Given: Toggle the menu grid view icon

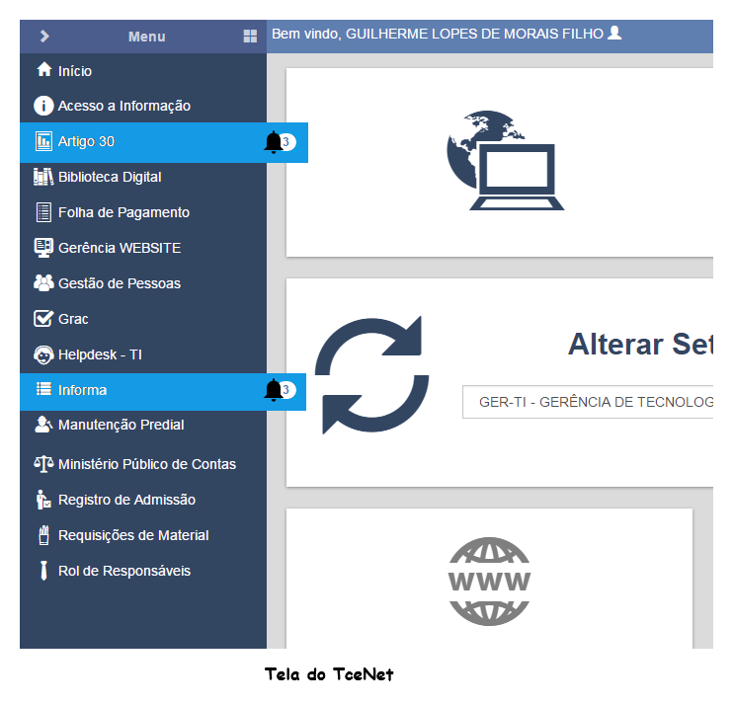Looking at the screenshot, I should [250, 37].
